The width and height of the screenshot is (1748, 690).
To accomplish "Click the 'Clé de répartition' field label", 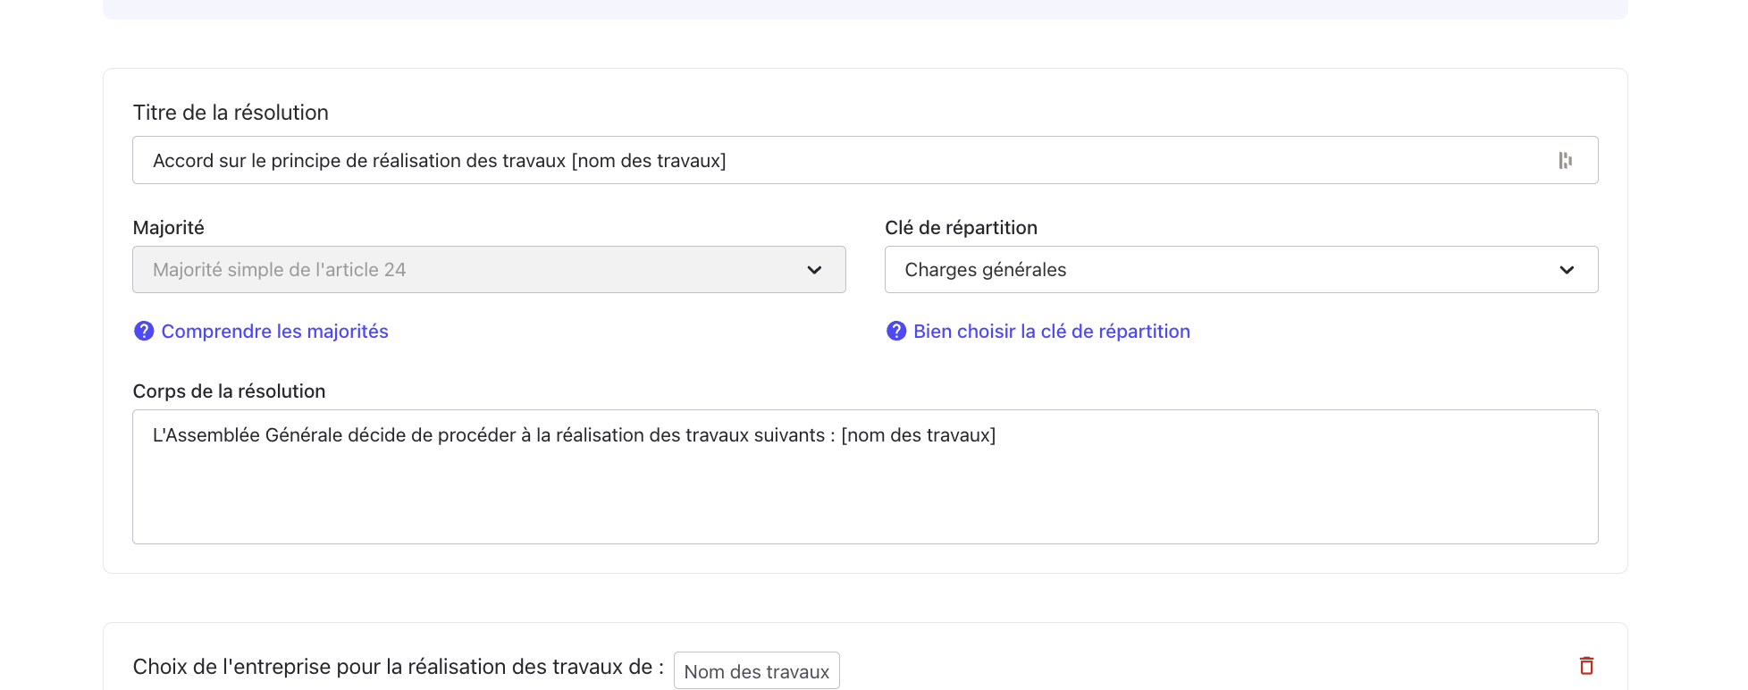I will click(x=961, y=228).
